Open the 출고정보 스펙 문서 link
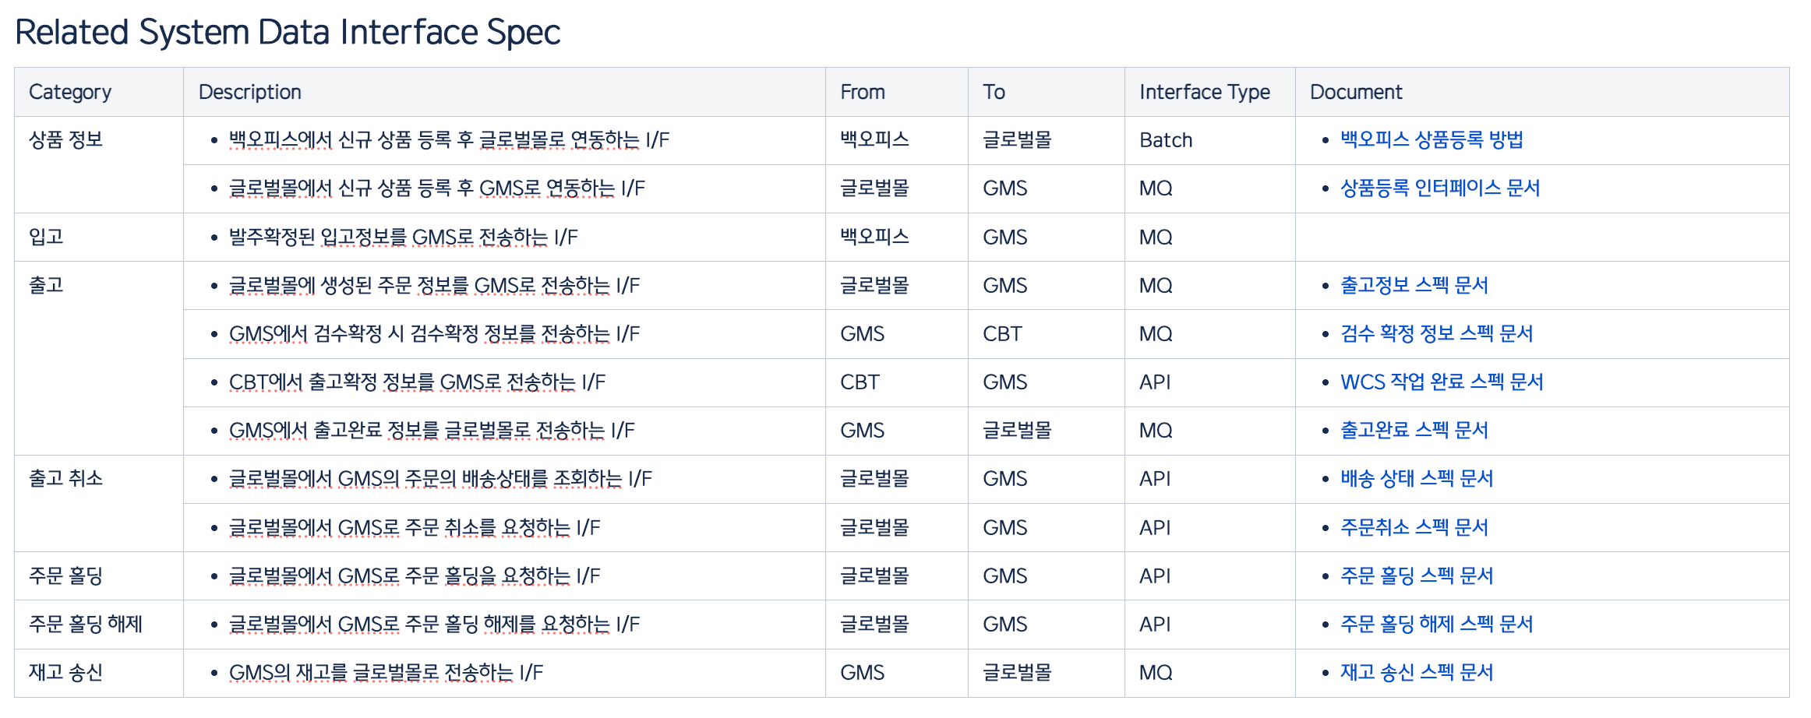Screen dimensions: 1811x718 click(x=1414, y=286)
